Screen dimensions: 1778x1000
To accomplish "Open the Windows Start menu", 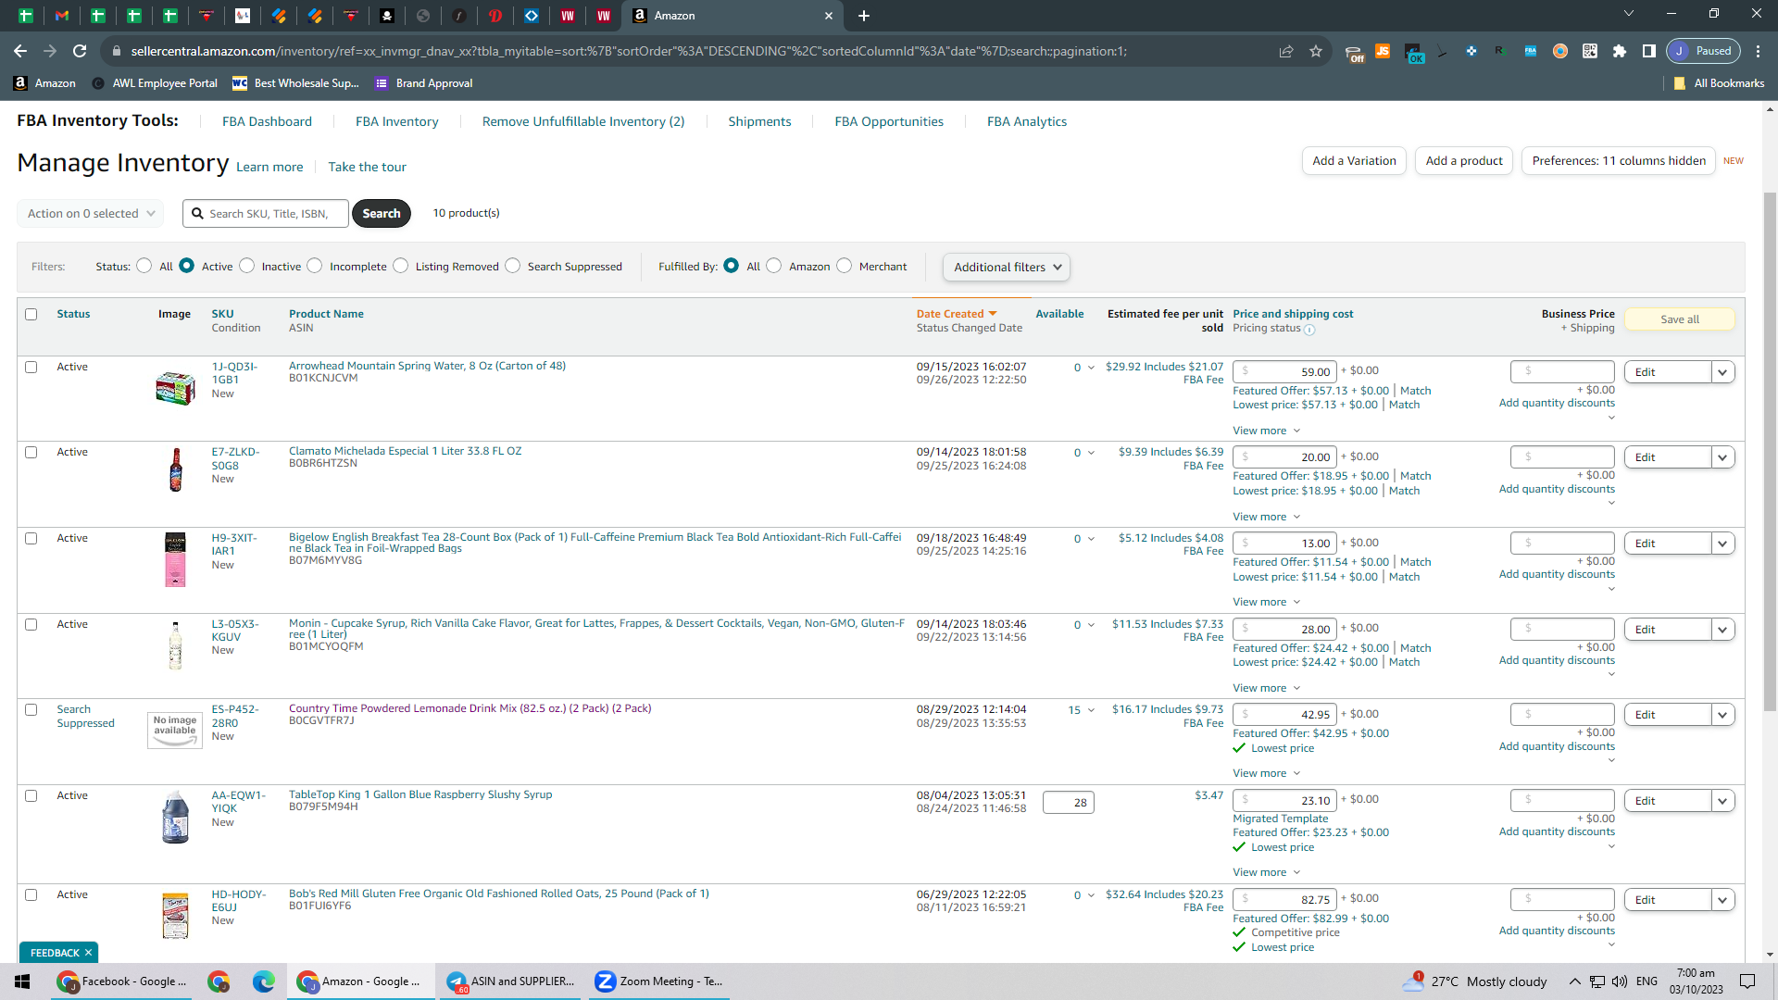I will [22, 981].
